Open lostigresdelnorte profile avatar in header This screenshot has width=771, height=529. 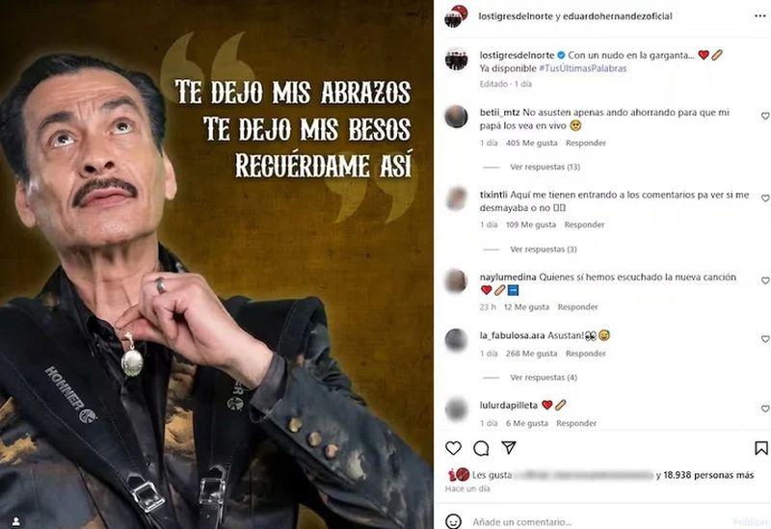pos(456,16)
